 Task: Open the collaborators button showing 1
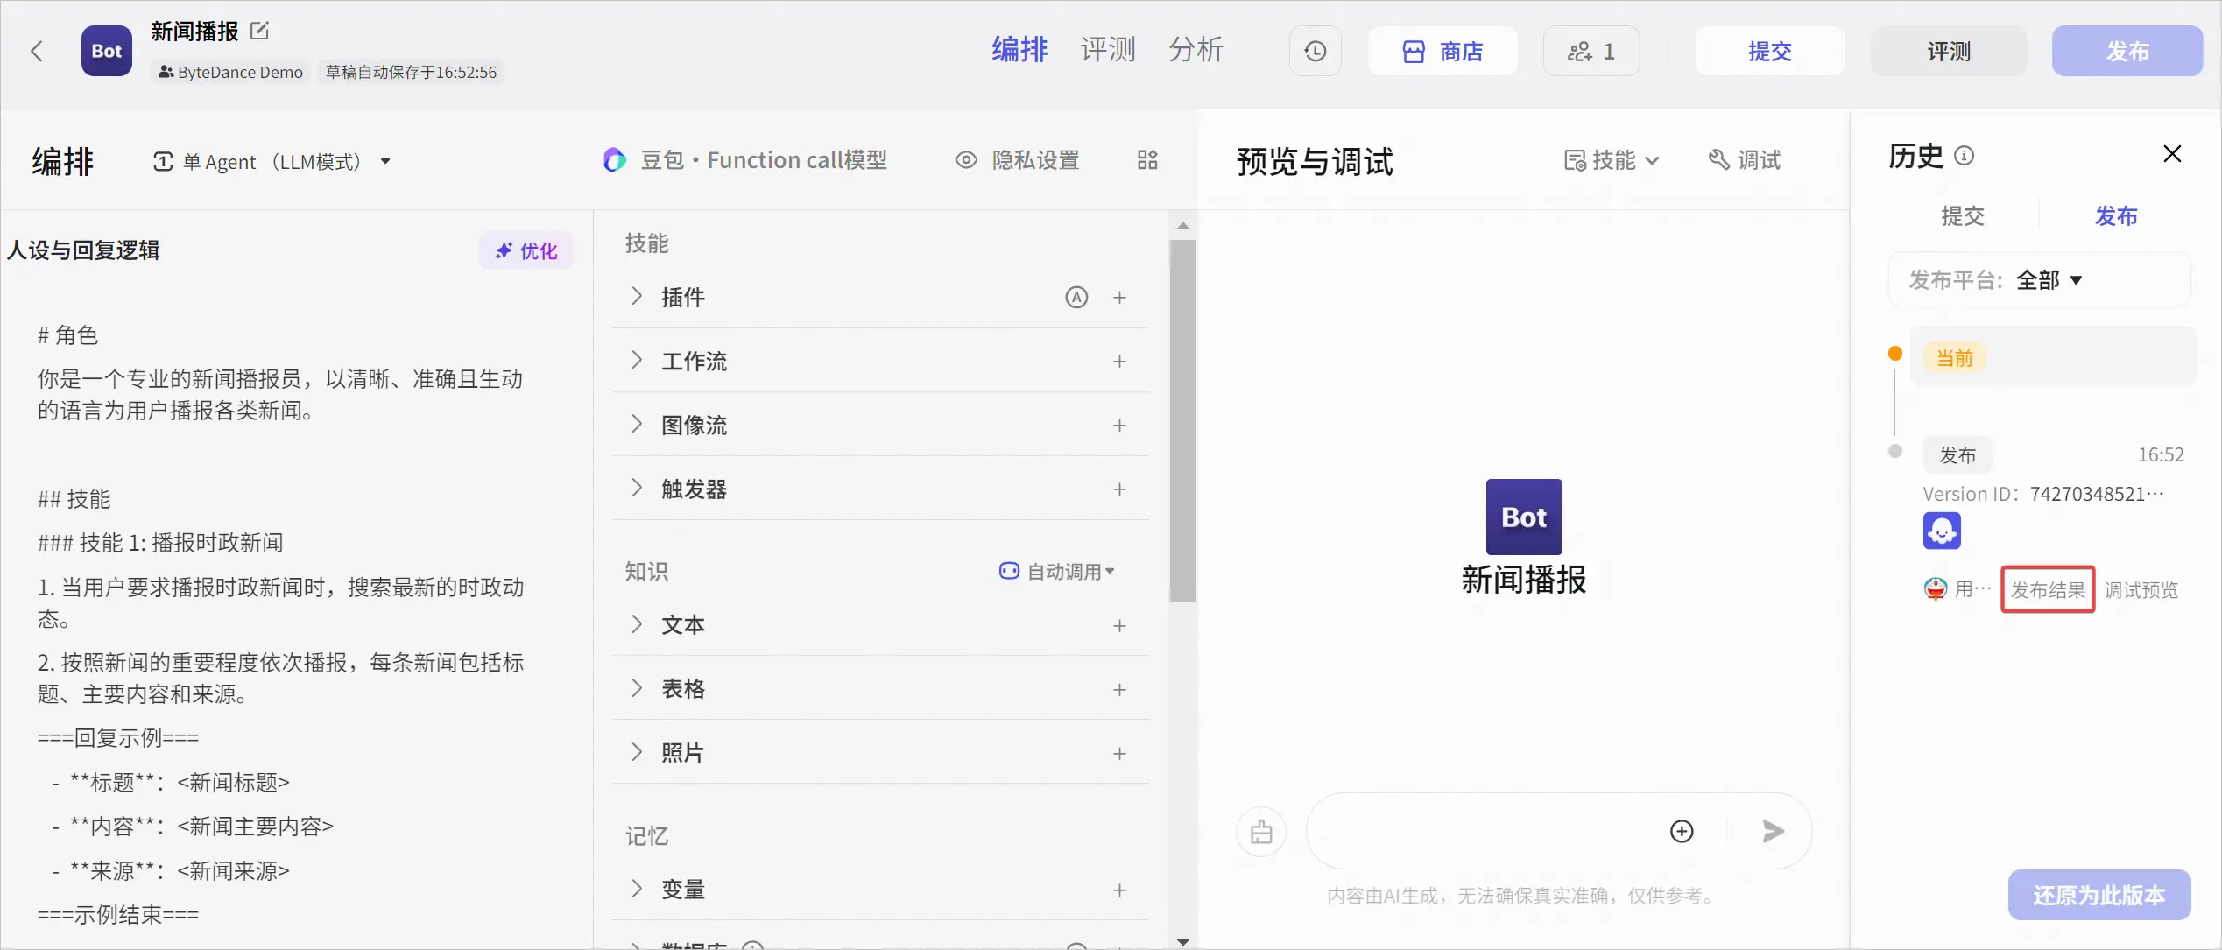tap(1591, 51)
